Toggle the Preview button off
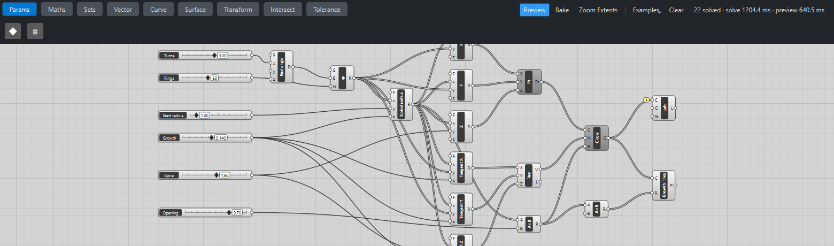Image resolution: width=834 pixels, height=246 pixels. (535, 10)
